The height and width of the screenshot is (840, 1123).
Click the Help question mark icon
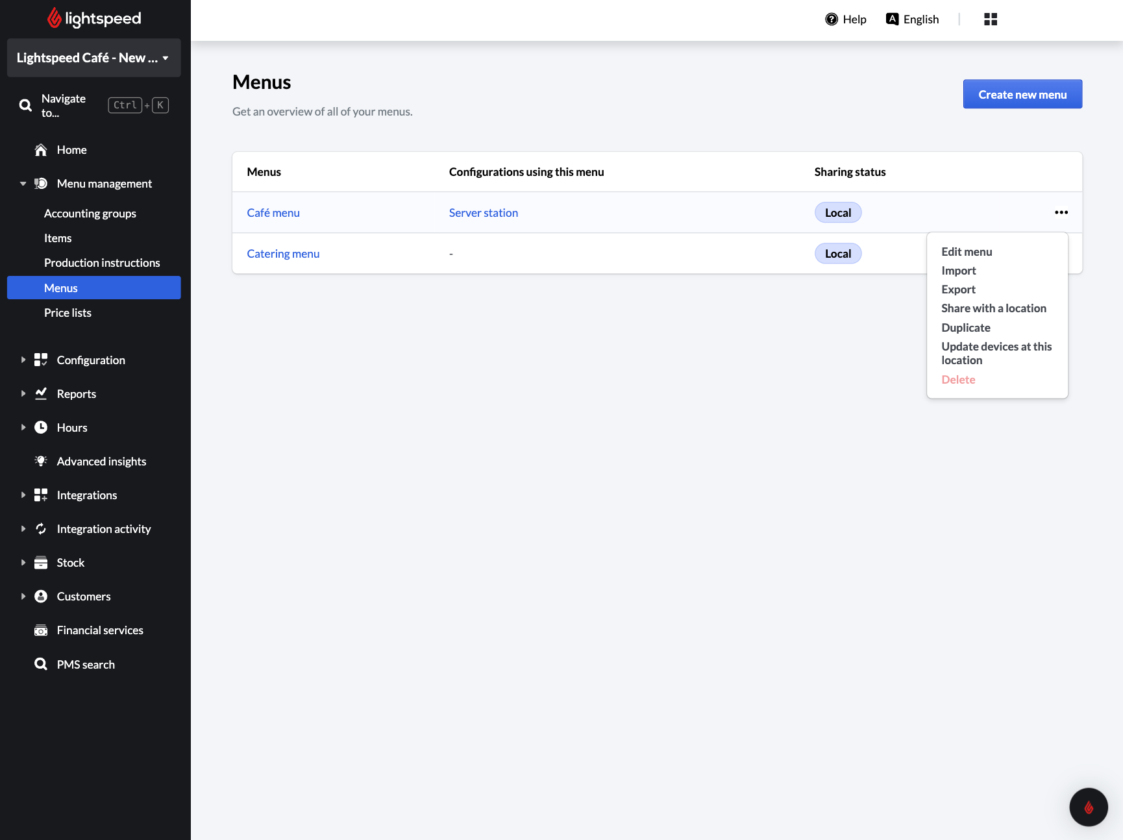[831, 19]
